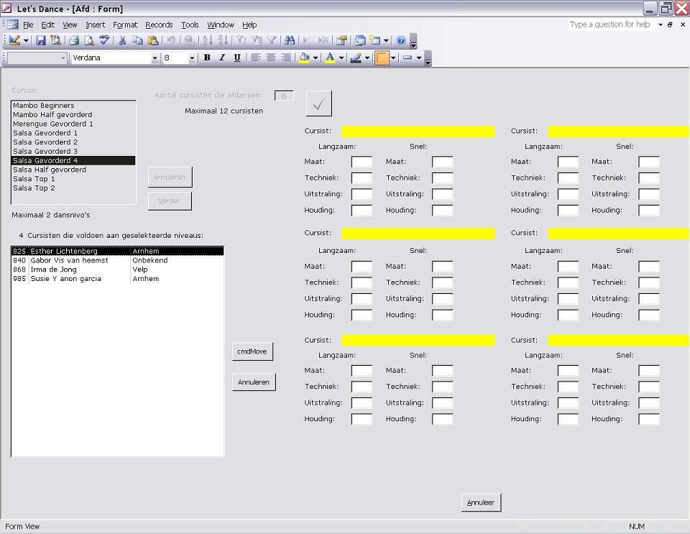690x534 pixels.
Task: Click Salsa Gevorderd 2 in course list
Action: click(x=73, y=142)
